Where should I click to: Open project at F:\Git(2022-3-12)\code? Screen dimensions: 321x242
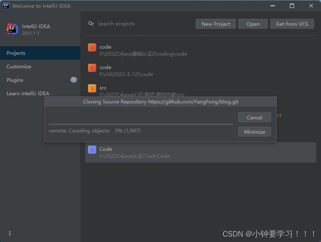(201, 71)
